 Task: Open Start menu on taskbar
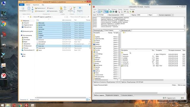2,105
